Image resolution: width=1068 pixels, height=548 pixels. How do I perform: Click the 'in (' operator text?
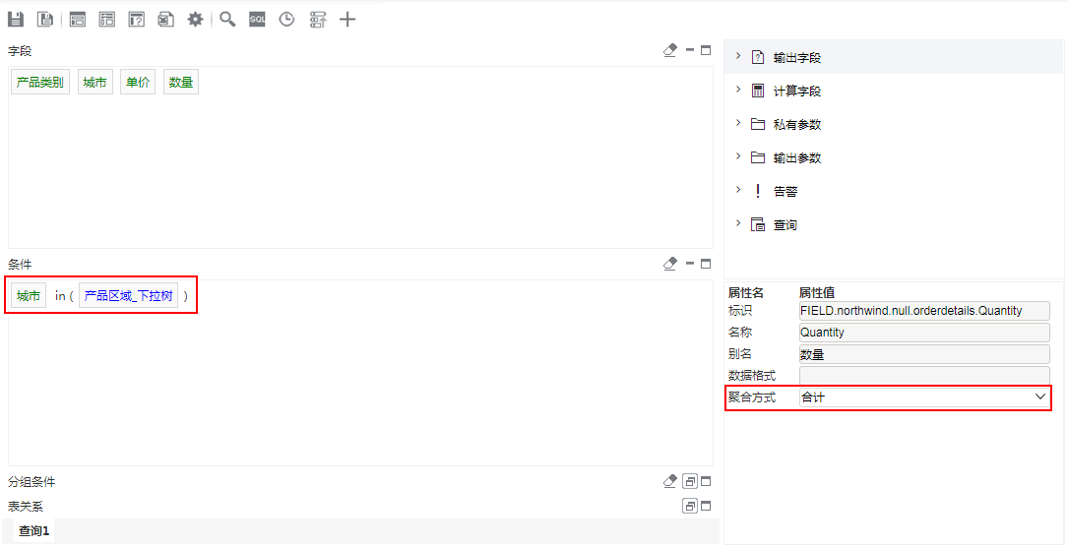(64, 296)
